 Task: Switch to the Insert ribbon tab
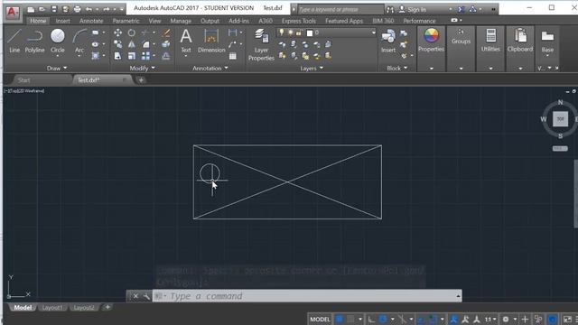(62, 21)
